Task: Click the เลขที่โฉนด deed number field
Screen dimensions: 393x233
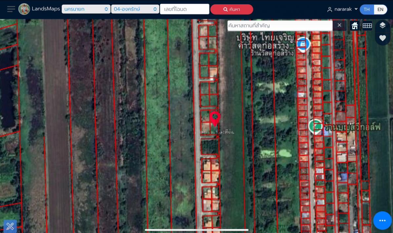Action: coord(184,9)
